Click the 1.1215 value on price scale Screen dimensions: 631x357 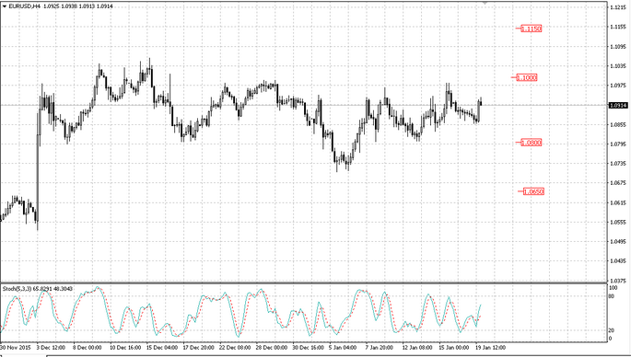click(x=618, y=7)
